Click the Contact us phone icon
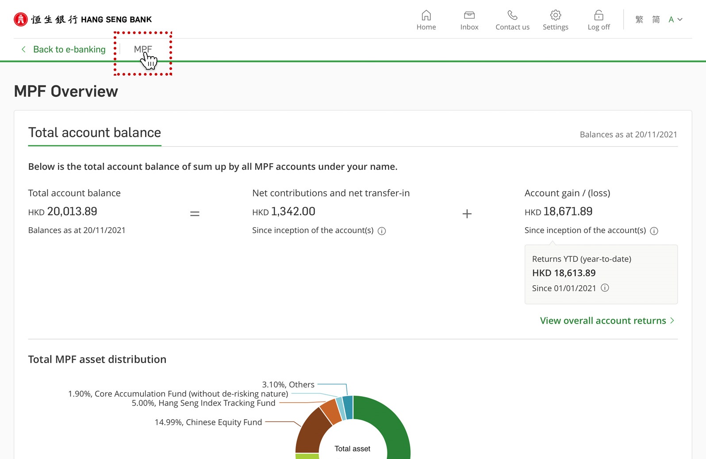This screenshot has height=459, width=706. [x=512, y=15]
